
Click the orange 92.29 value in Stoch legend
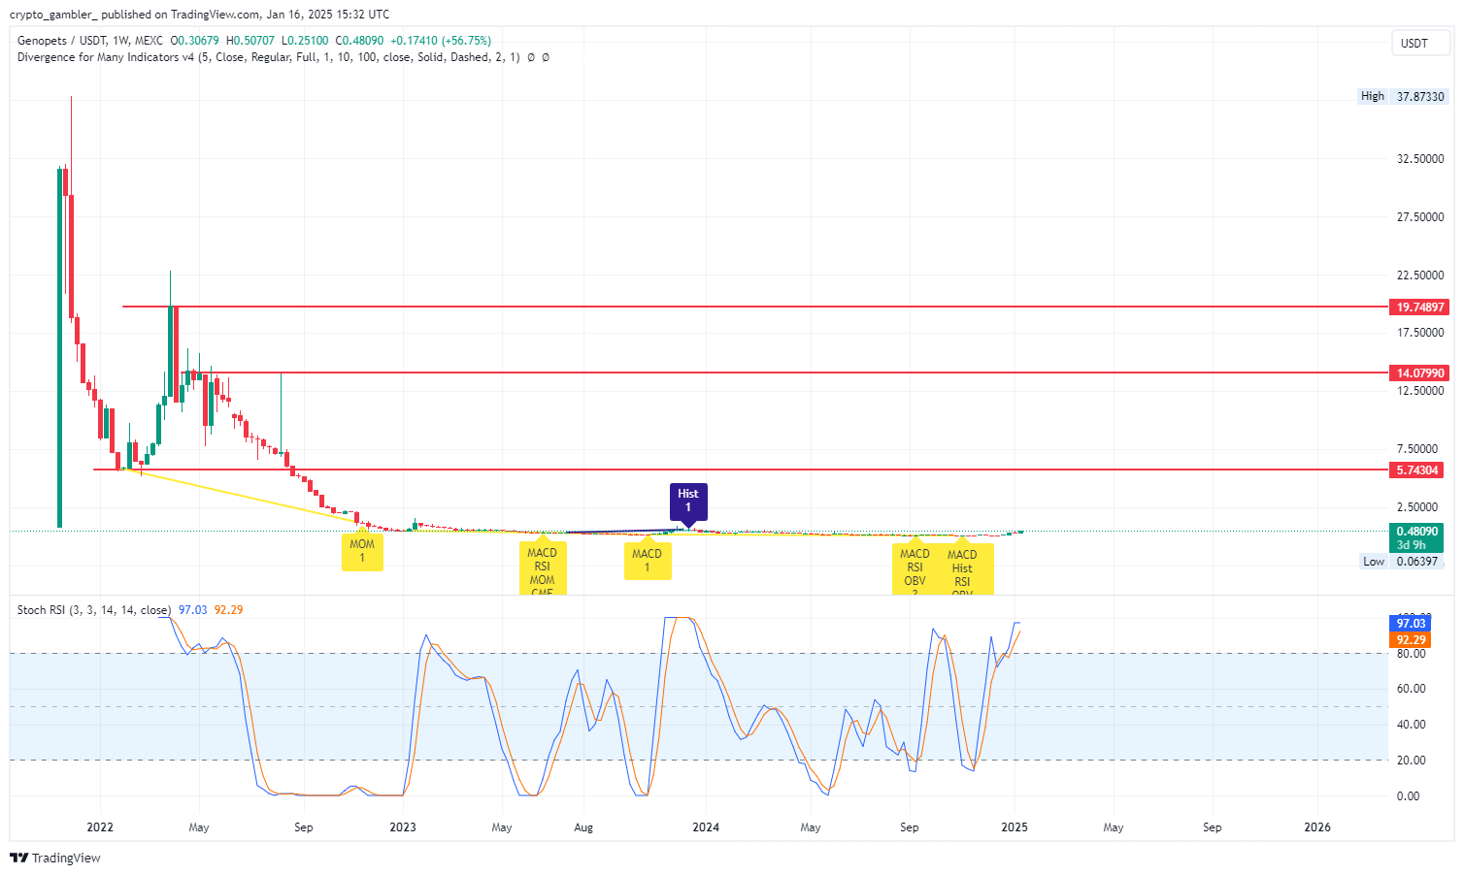pyautogui.click(x=229, y=610)
